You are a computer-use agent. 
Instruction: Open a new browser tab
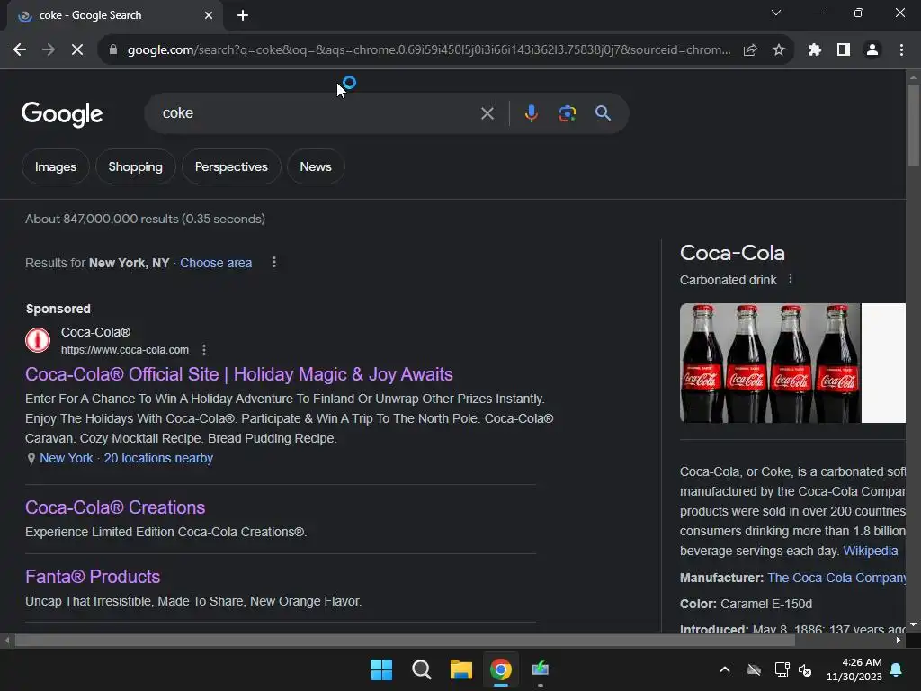pos(243,16)
